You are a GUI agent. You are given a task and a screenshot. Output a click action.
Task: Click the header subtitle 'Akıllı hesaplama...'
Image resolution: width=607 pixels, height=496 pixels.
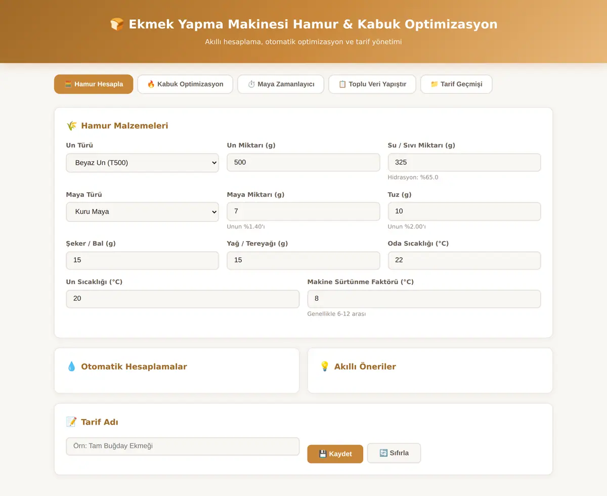(303, 42)
